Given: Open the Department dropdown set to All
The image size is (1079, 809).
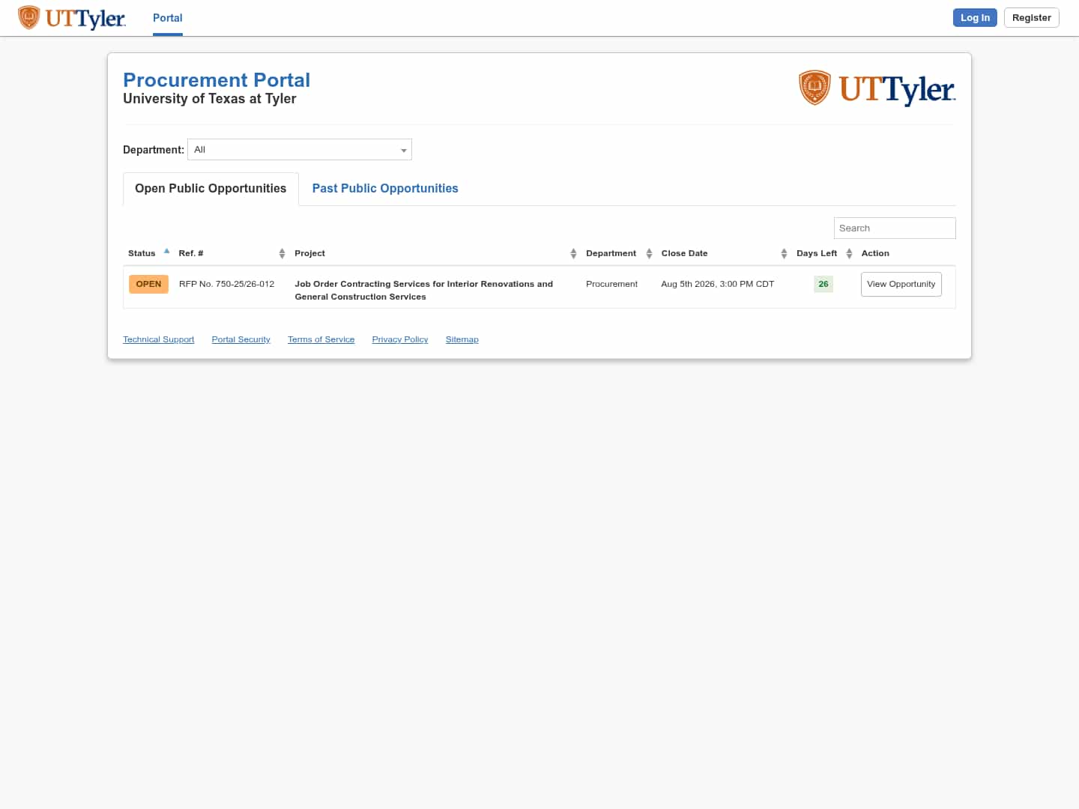Looking at the screenshot, I should [x=300, y=150].
